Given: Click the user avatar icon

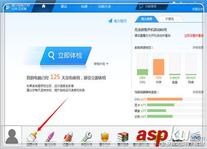Looking at the screenshot, I should 12,136.
